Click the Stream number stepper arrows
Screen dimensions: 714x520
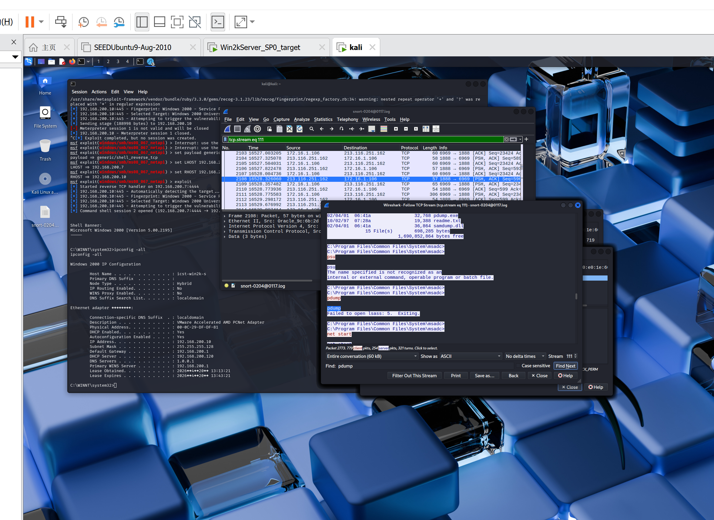[575, 356]
